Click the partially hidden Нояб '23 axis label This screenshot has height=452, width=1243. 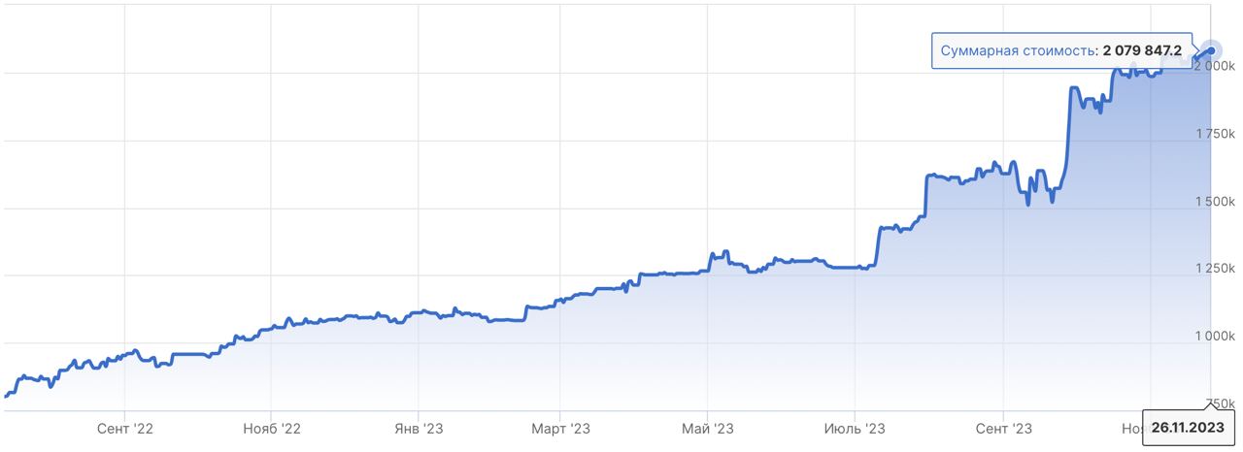1132,428
